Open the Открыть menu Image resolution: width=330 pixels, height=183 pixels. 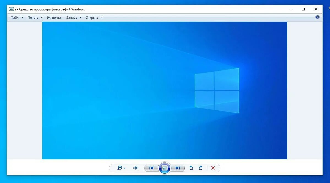[x=92, y=17]
